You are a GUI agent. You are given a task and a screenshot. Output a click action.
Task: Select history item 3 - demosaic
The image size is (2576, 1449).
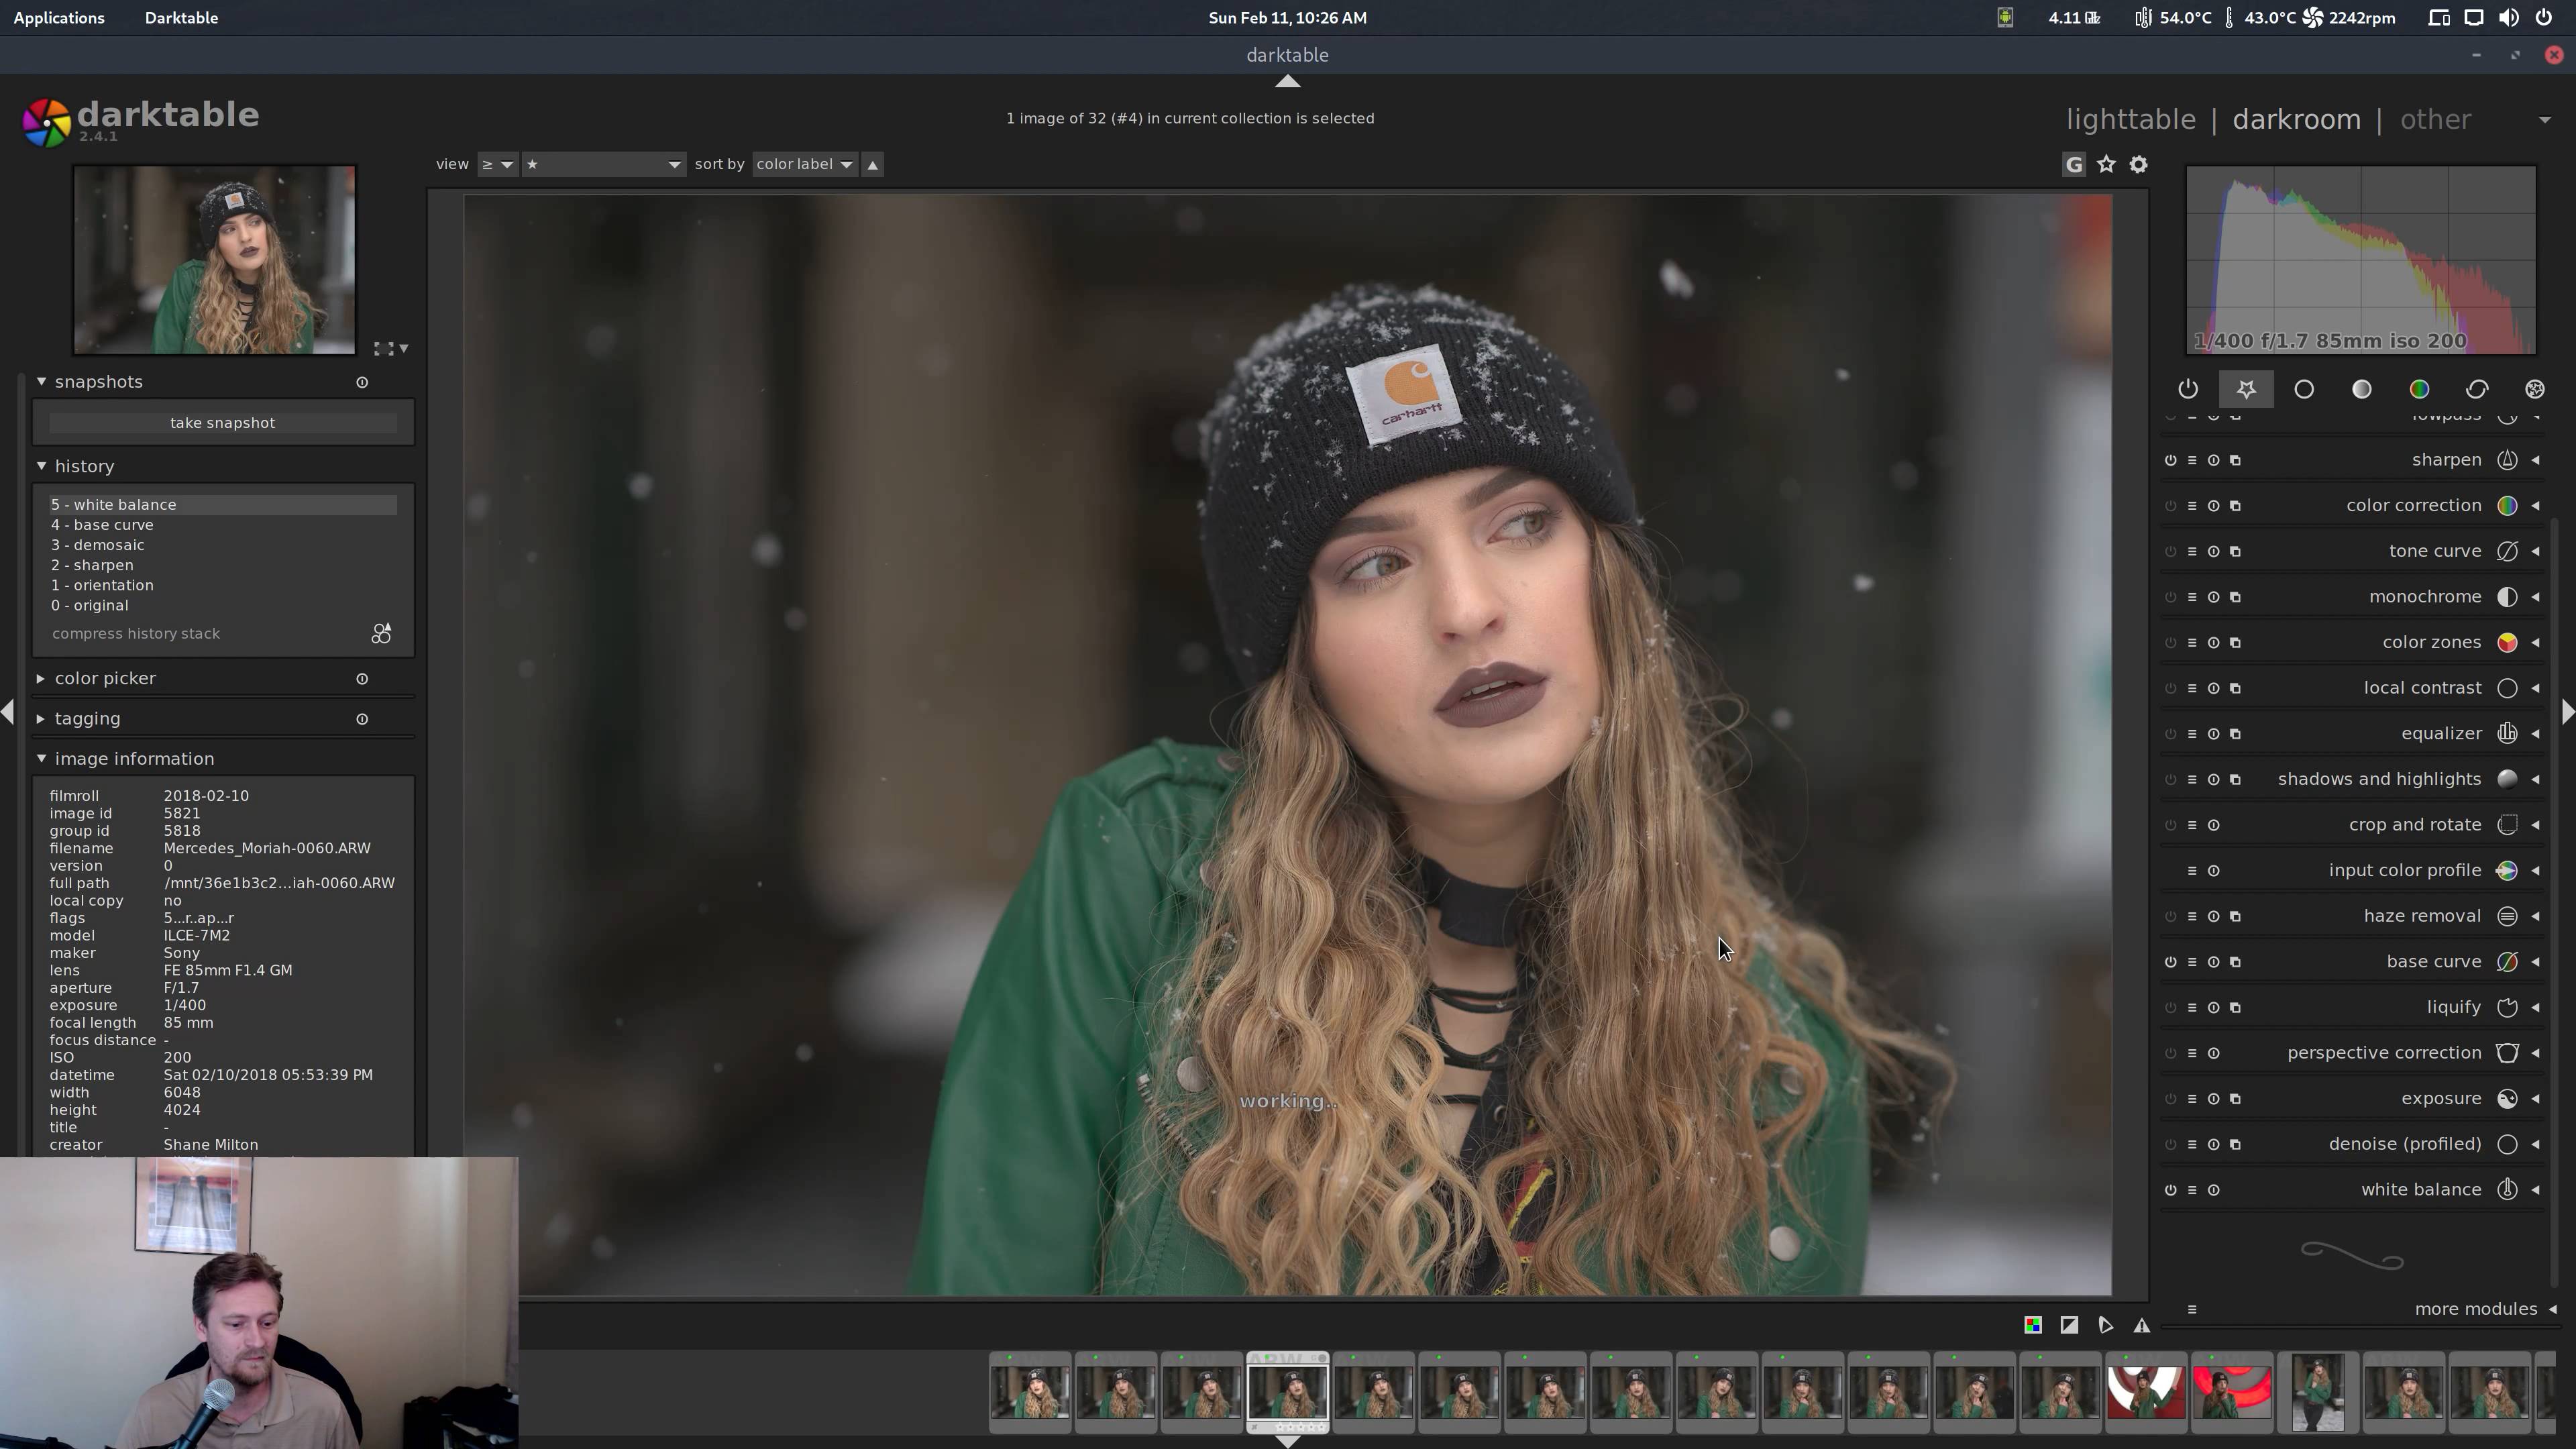point(98,545)
